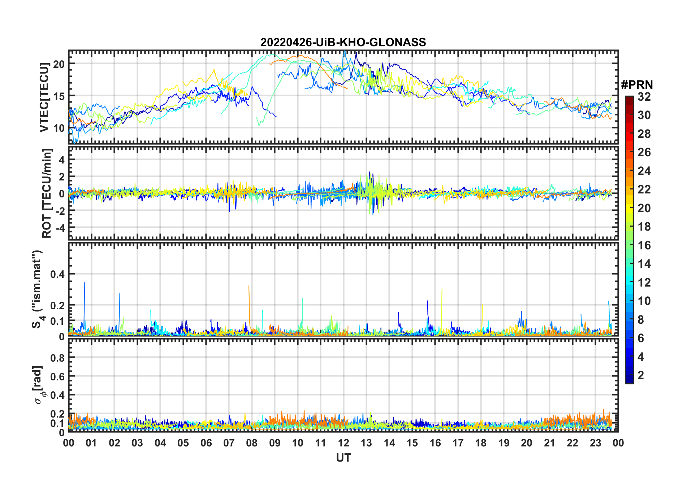
Task: Click colorbar tick label 20
Action: point(644,208)
